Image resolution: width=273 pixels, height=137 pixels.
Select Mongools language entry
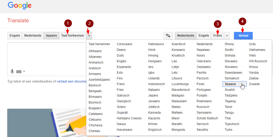pos(179,130)
